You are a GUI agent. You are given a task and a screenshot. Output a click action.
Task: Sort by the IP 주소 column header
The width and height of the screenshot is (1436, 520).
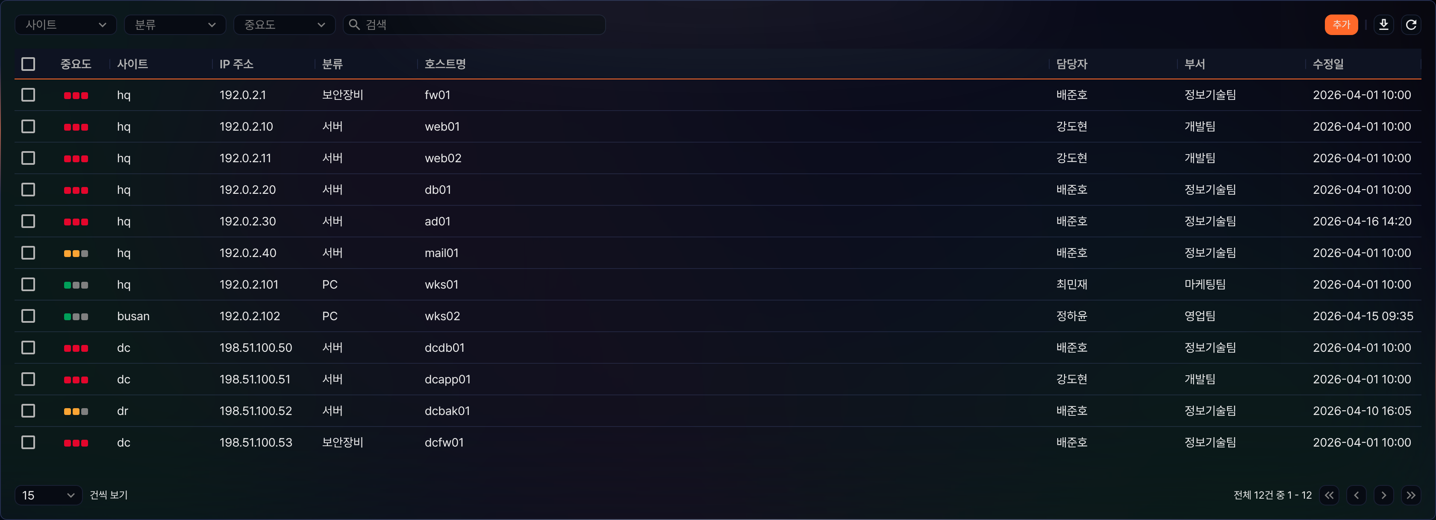[236, 64]
